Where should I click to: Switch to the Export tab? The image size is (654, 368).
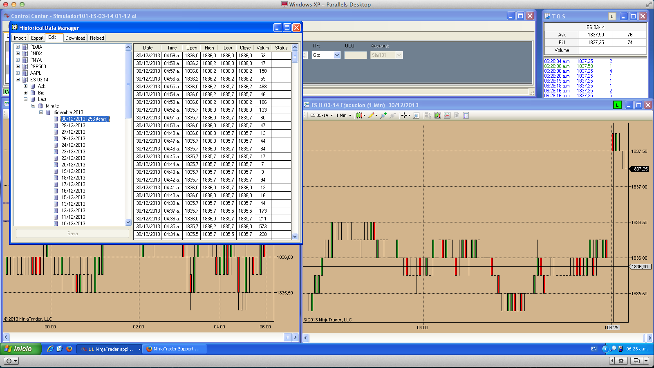37,38
